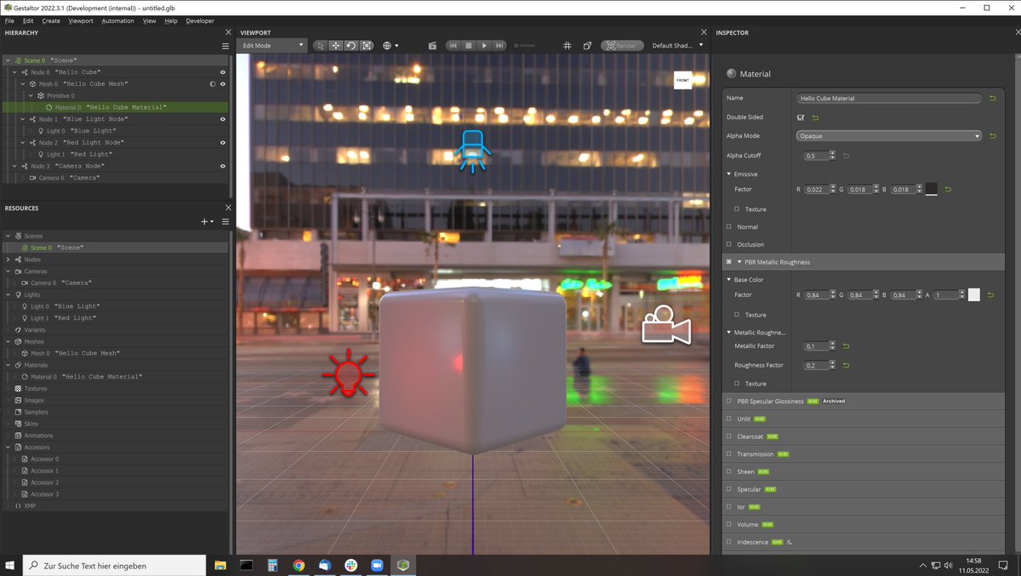Click the white camera gizmo in viewport
Image resolution: width=1021 pixels, height=576 pixels.
[x=666, y=325]
